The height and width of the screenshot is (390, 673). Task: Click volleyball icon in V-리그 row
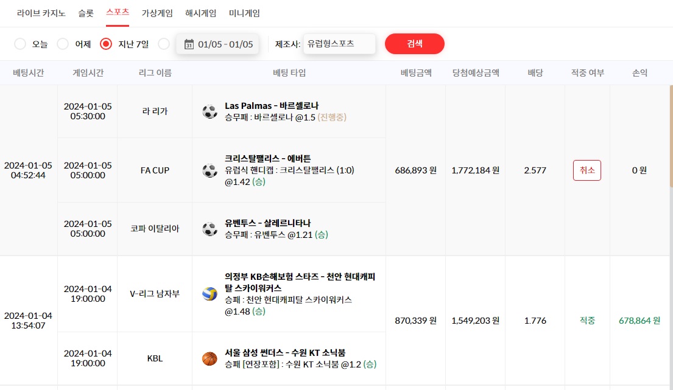(x=210, y=294)
